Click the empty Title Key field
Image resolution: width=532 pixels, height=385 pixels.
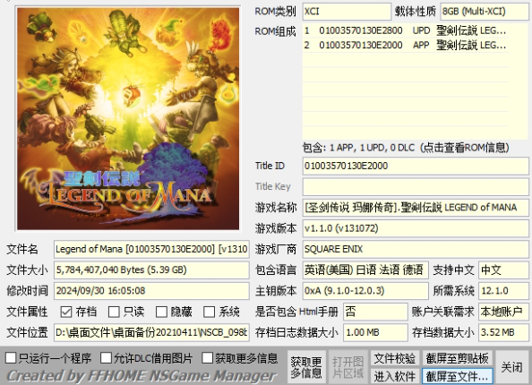tap(416, 187)
